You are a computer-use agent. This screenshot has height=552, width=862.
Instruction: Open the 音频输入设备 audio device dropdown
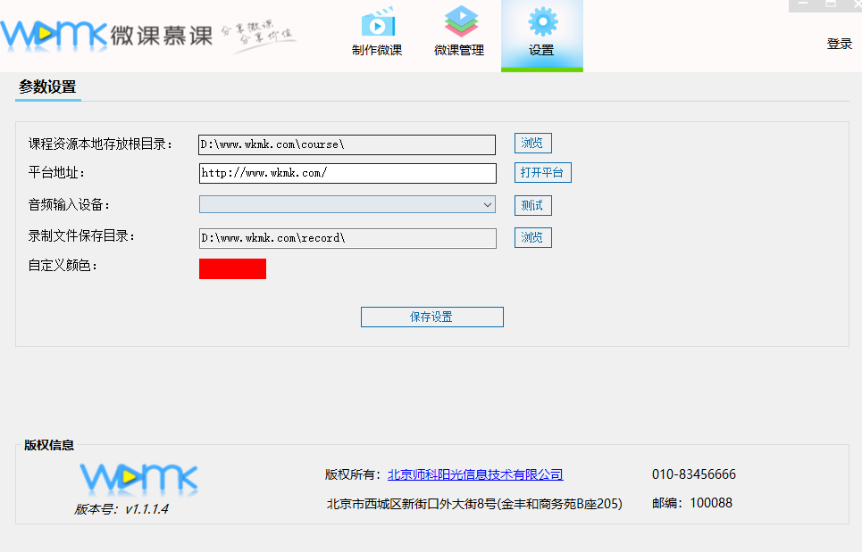tap(488, 204)
